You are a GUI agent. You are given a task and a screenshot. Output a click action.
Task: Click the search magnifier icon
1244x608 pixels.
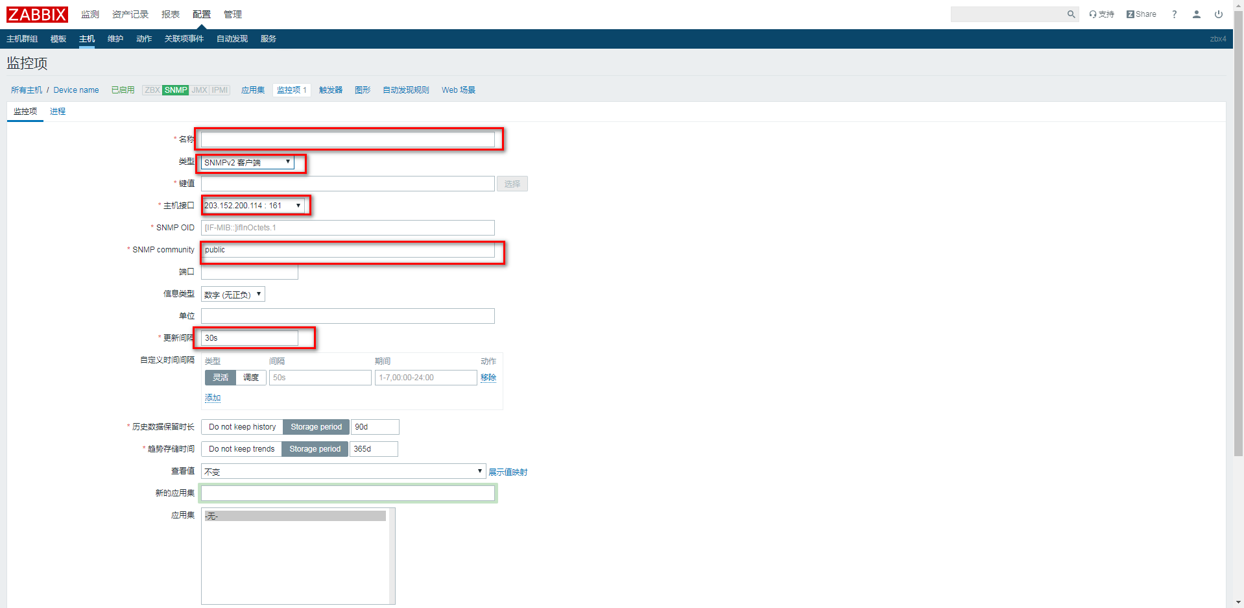coord(1071,14)
